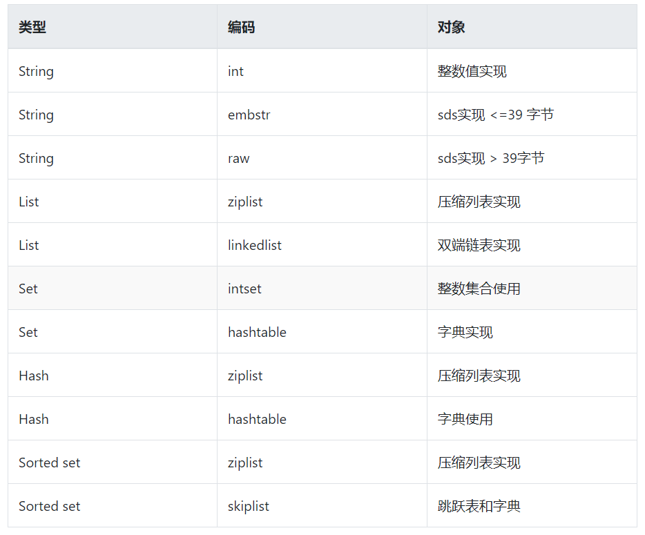Image resolution: width=645 pixels, height=535 pixels.
Task: Click the raw encoding cell
Action: point(239,158)
